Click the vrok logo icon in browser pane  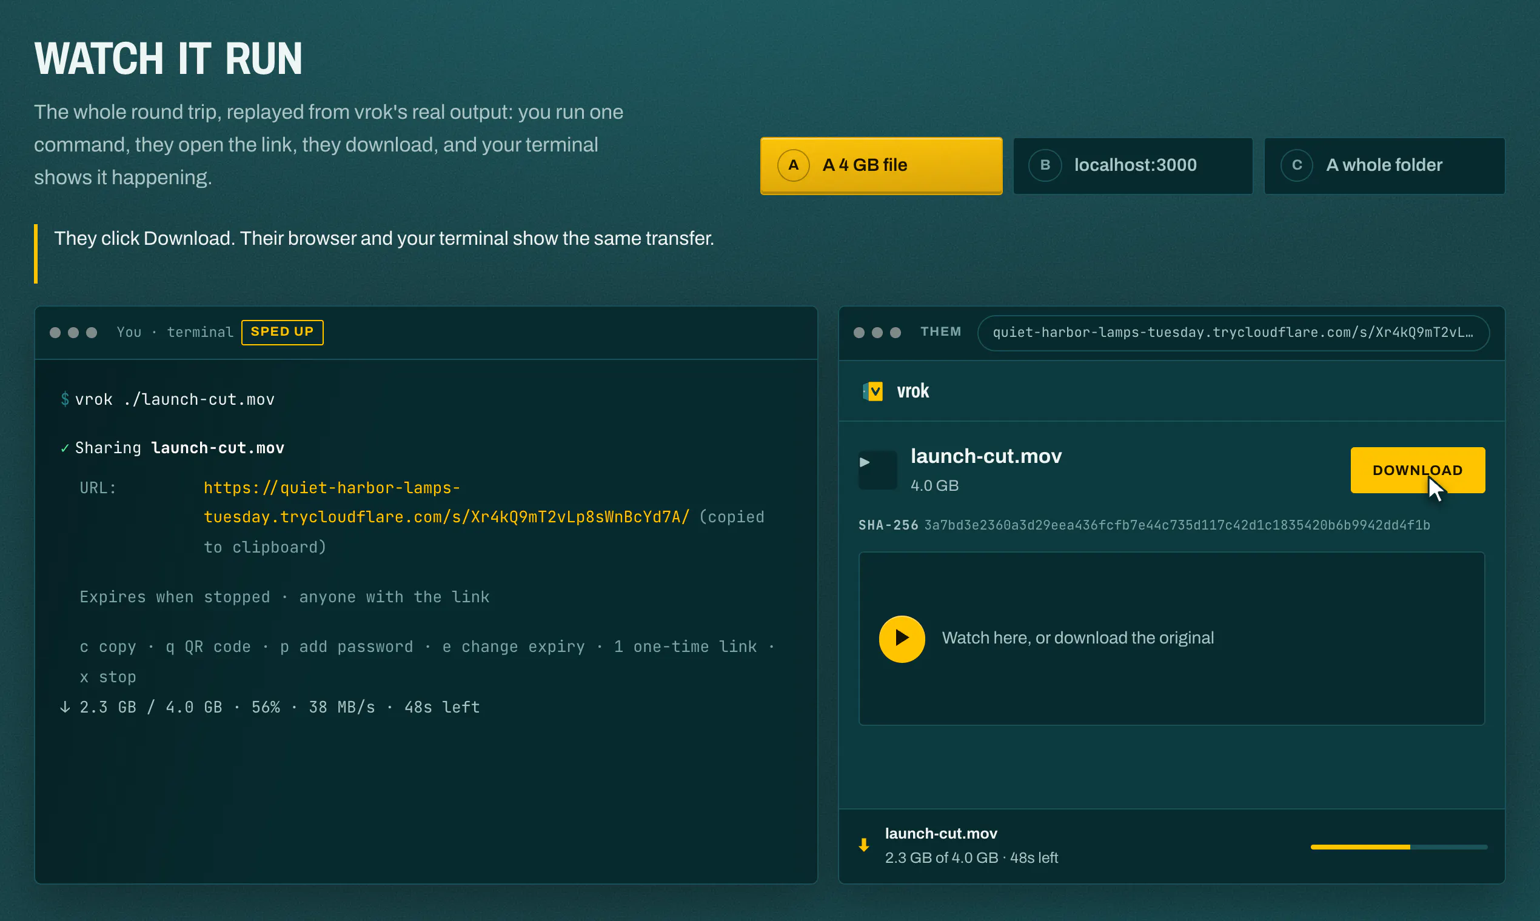873,391
